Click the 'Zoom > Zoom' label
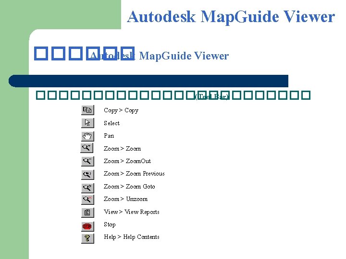Viewport: 346px width, 259px height. pyautogui.click(x=122, y=149)
